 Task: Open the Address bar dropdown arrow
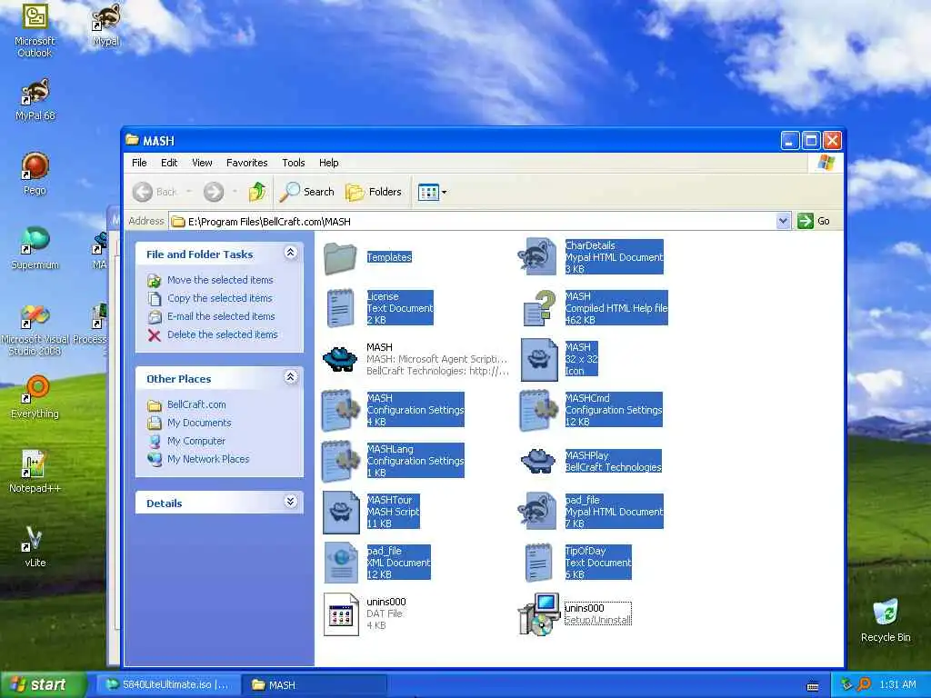tap(783, 221)
